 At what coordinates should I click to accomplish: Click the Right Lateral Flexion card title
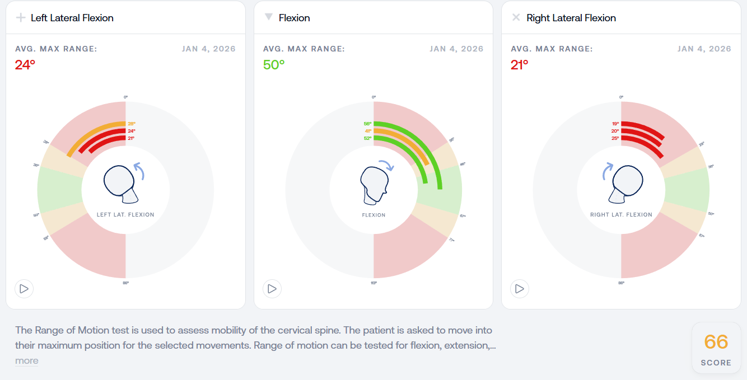click(x=571, y=18)
